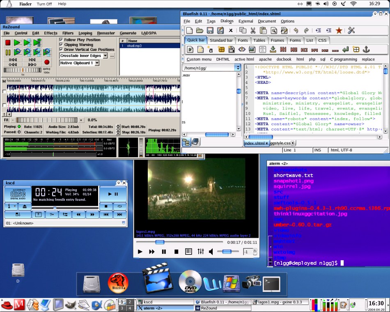Open the Crossfade Inner Edges dropdown
The width and height of the screenshot is (390, 312).
click(105, 56)
